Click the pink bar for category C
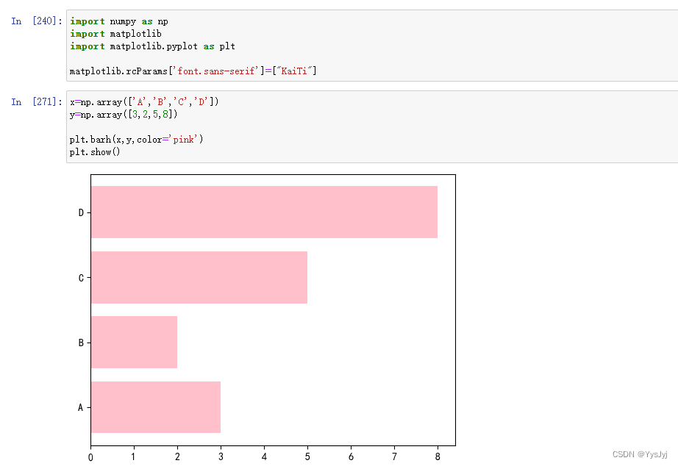 pyautogui.click(x=199, y=277)
